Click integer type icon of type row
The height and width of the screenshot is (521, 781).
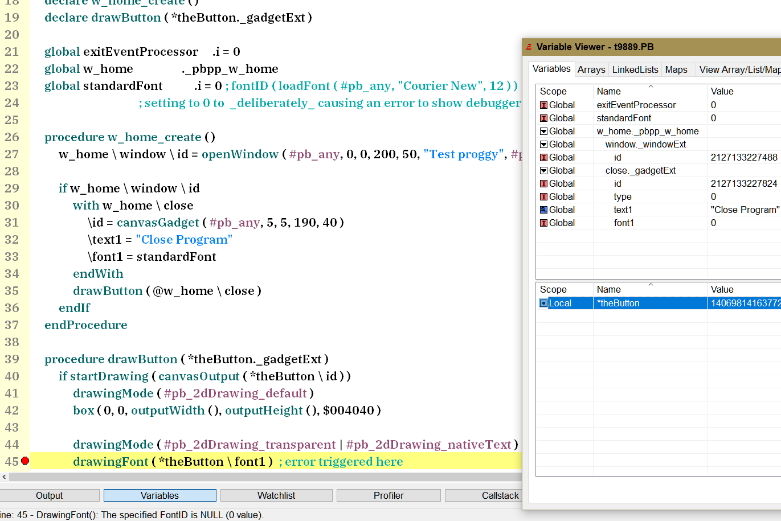tap(543, 196)
